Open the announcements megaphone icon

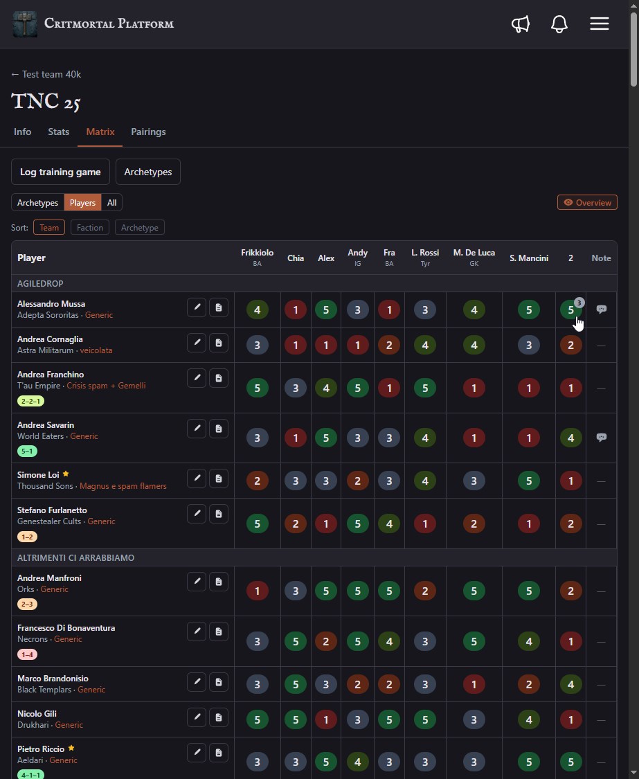point(520,24)
